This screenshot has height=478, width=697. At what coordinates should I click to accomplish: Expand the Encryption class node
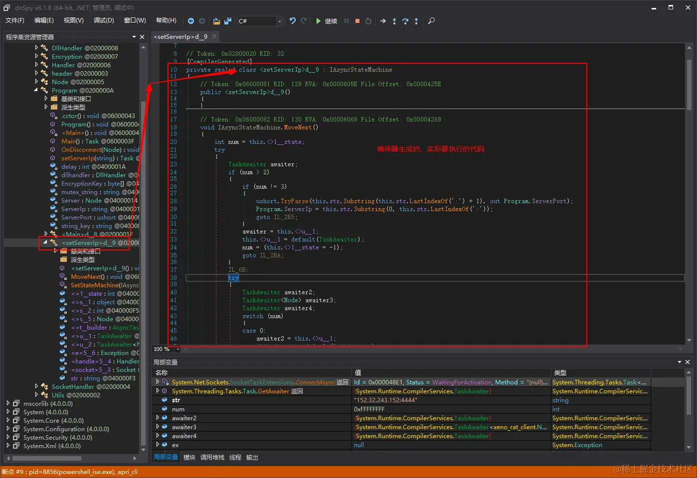36,56
